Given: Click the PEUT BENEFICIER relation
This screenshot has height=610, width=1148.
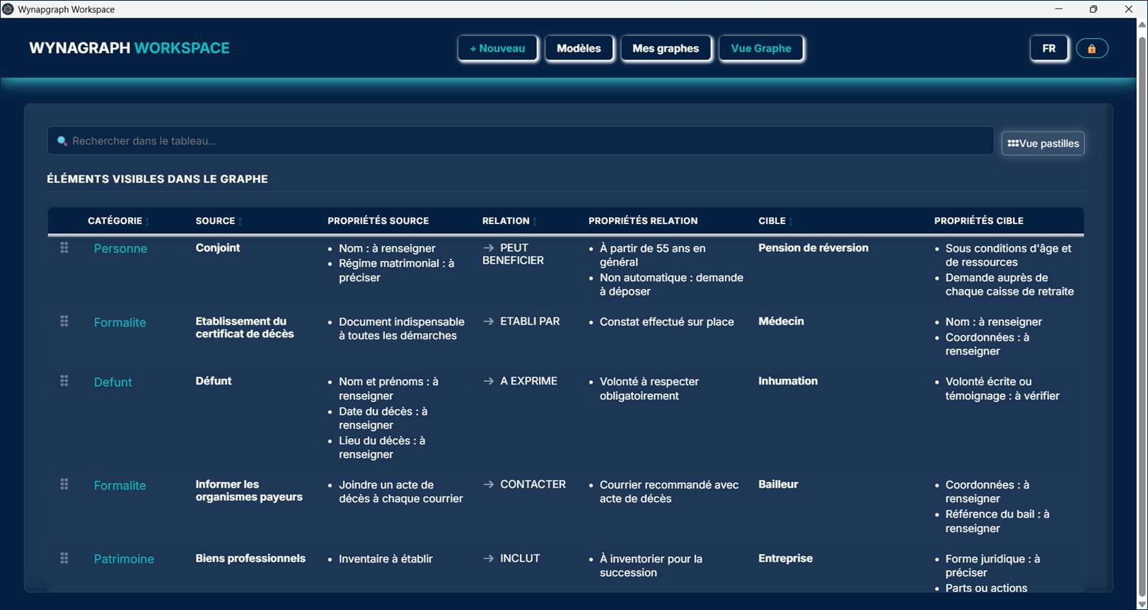Looking at the screenshot, I should click(514, 254).
